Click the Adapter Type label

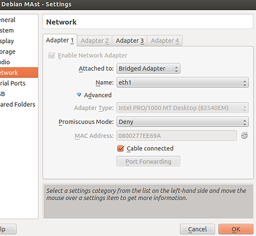coord(94,108)
